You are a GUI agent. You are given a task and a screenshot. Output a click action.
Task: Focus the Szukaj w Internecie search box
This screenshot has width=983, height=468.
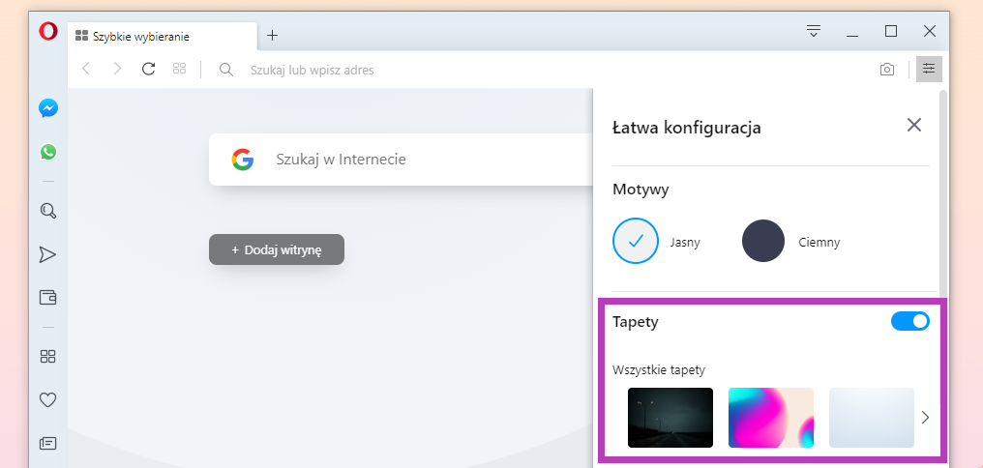click(x=402, y=160)
